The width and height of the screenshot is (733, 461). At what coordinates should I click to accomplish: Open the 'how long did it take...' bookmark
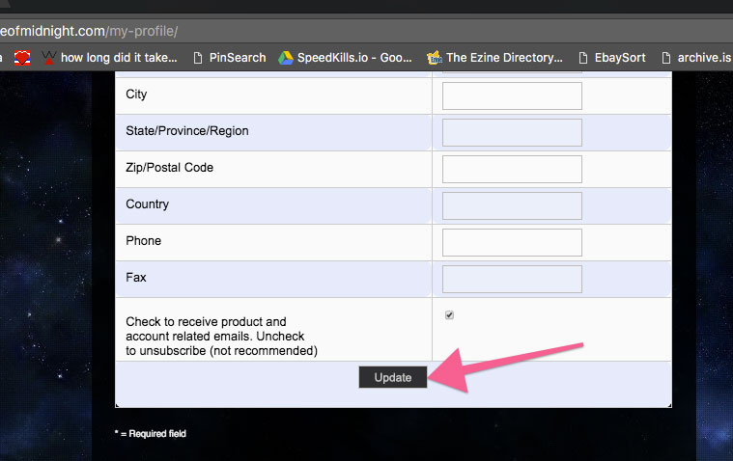[x=119, y=58]
